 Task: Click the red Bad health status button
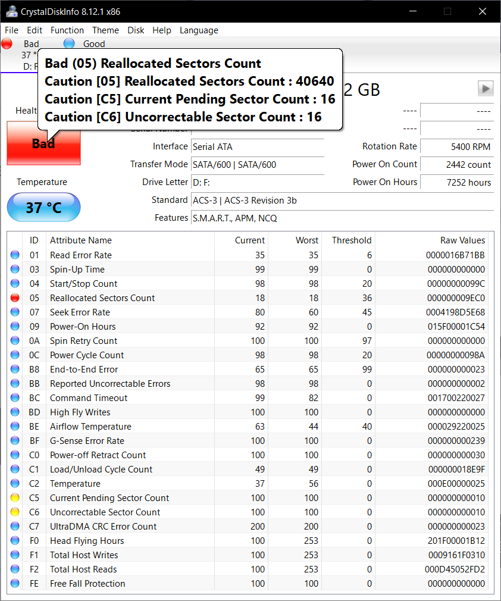(43, 143)
